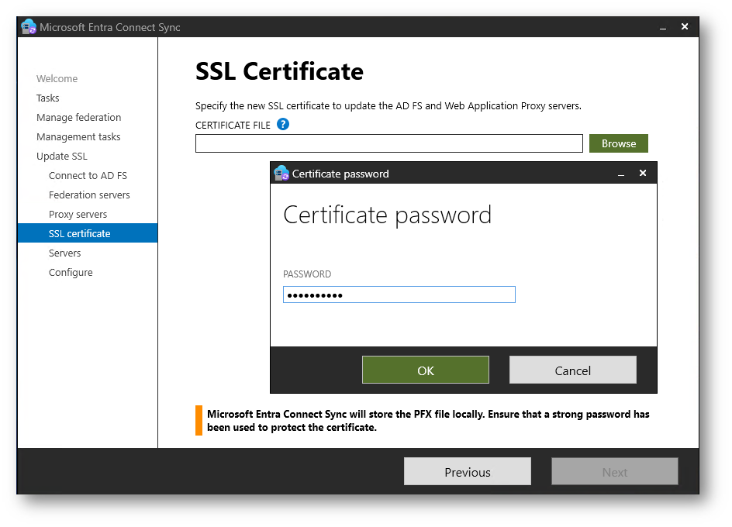Go to the Tasks step
Screen dimensions: 732x527
coord(47,98)
